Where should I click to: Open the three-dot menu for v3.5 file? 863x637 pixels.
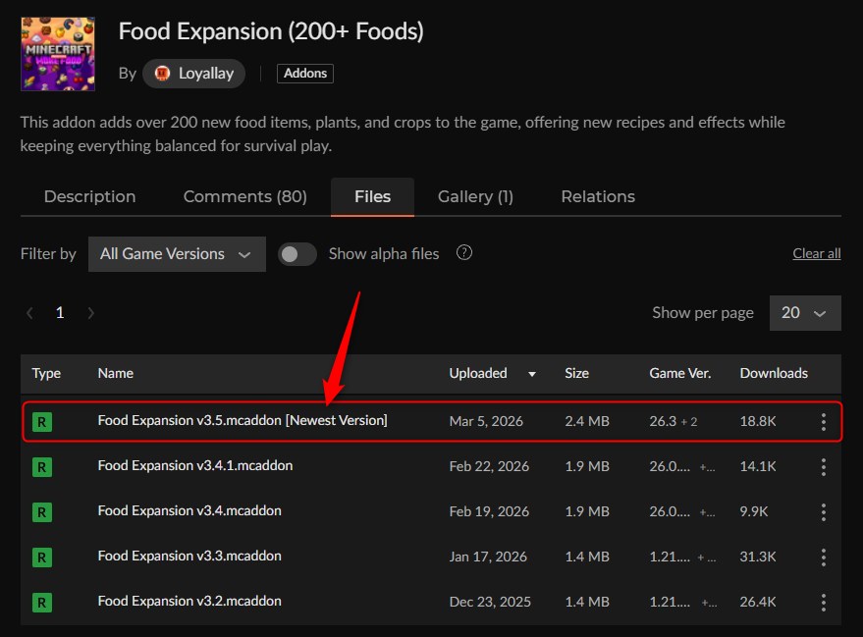823,421
